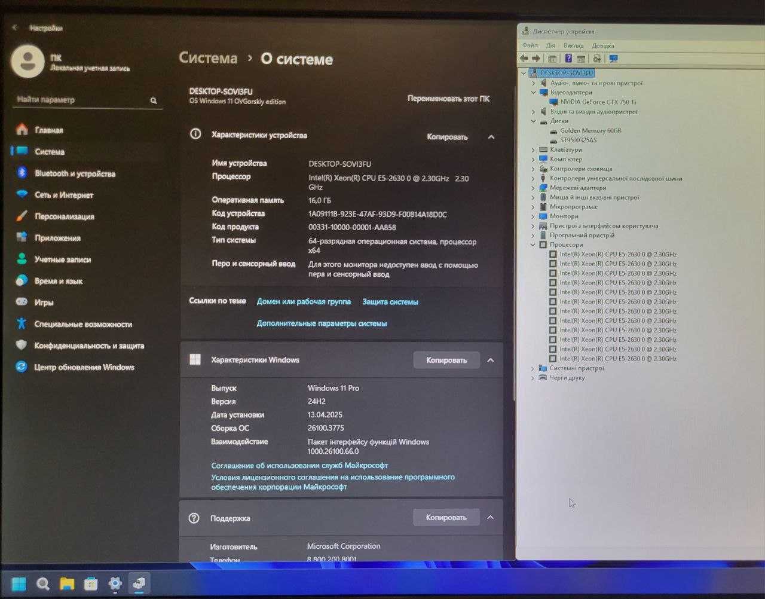Toggle the console tree pane icon in Device Manager

(552, 59)
